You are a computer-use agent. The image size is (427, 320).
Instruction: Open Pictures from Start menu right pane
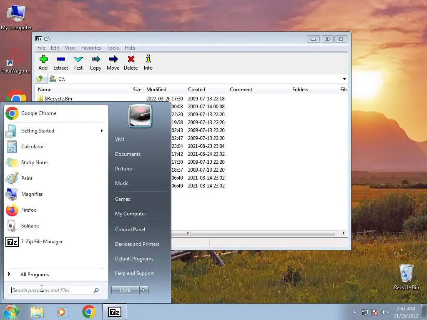pyautogui.click(x=124, y=169)
